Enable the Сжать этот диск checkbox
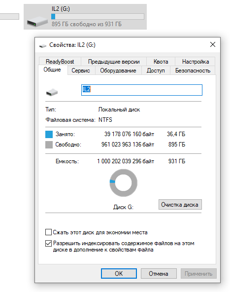Screen dimensions: 230x292 click(x=48, y=232)
